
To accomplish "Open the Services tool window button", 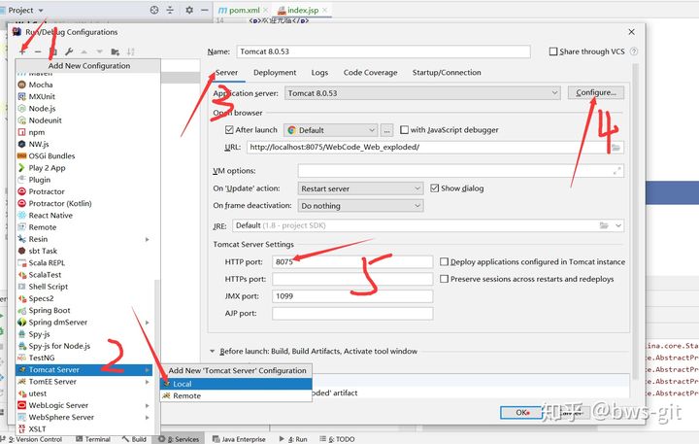I will (180, 439).
